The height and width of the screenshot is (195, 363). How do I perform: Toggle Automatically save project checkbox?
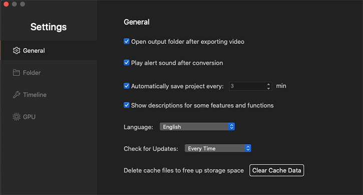pos(126,86)
